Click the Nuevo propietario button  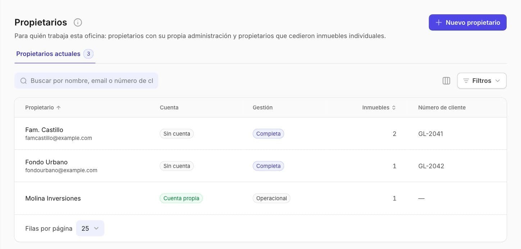pos(467,23)
